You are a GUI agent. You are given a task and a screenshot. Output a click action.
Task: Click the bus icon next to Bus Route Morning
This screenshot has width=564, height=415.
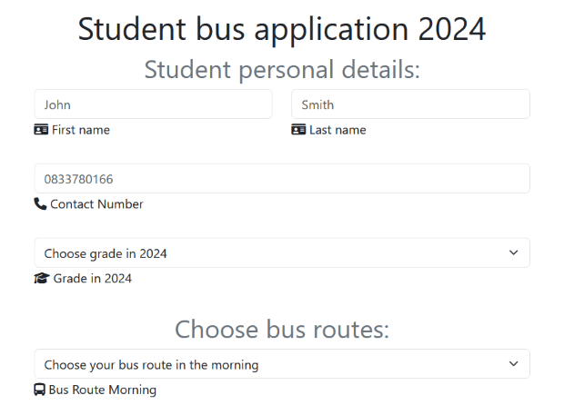[40, 390]
